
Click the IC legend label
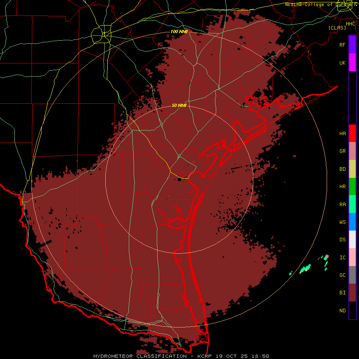pyautogui.click(x=342, y=258)
